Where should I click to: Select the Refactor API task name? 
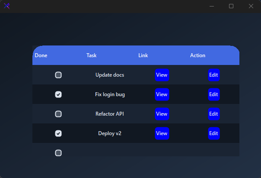coord(110,114)
